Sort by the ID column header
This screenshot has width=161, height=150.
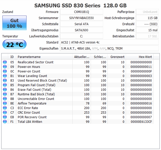(12, 57)
